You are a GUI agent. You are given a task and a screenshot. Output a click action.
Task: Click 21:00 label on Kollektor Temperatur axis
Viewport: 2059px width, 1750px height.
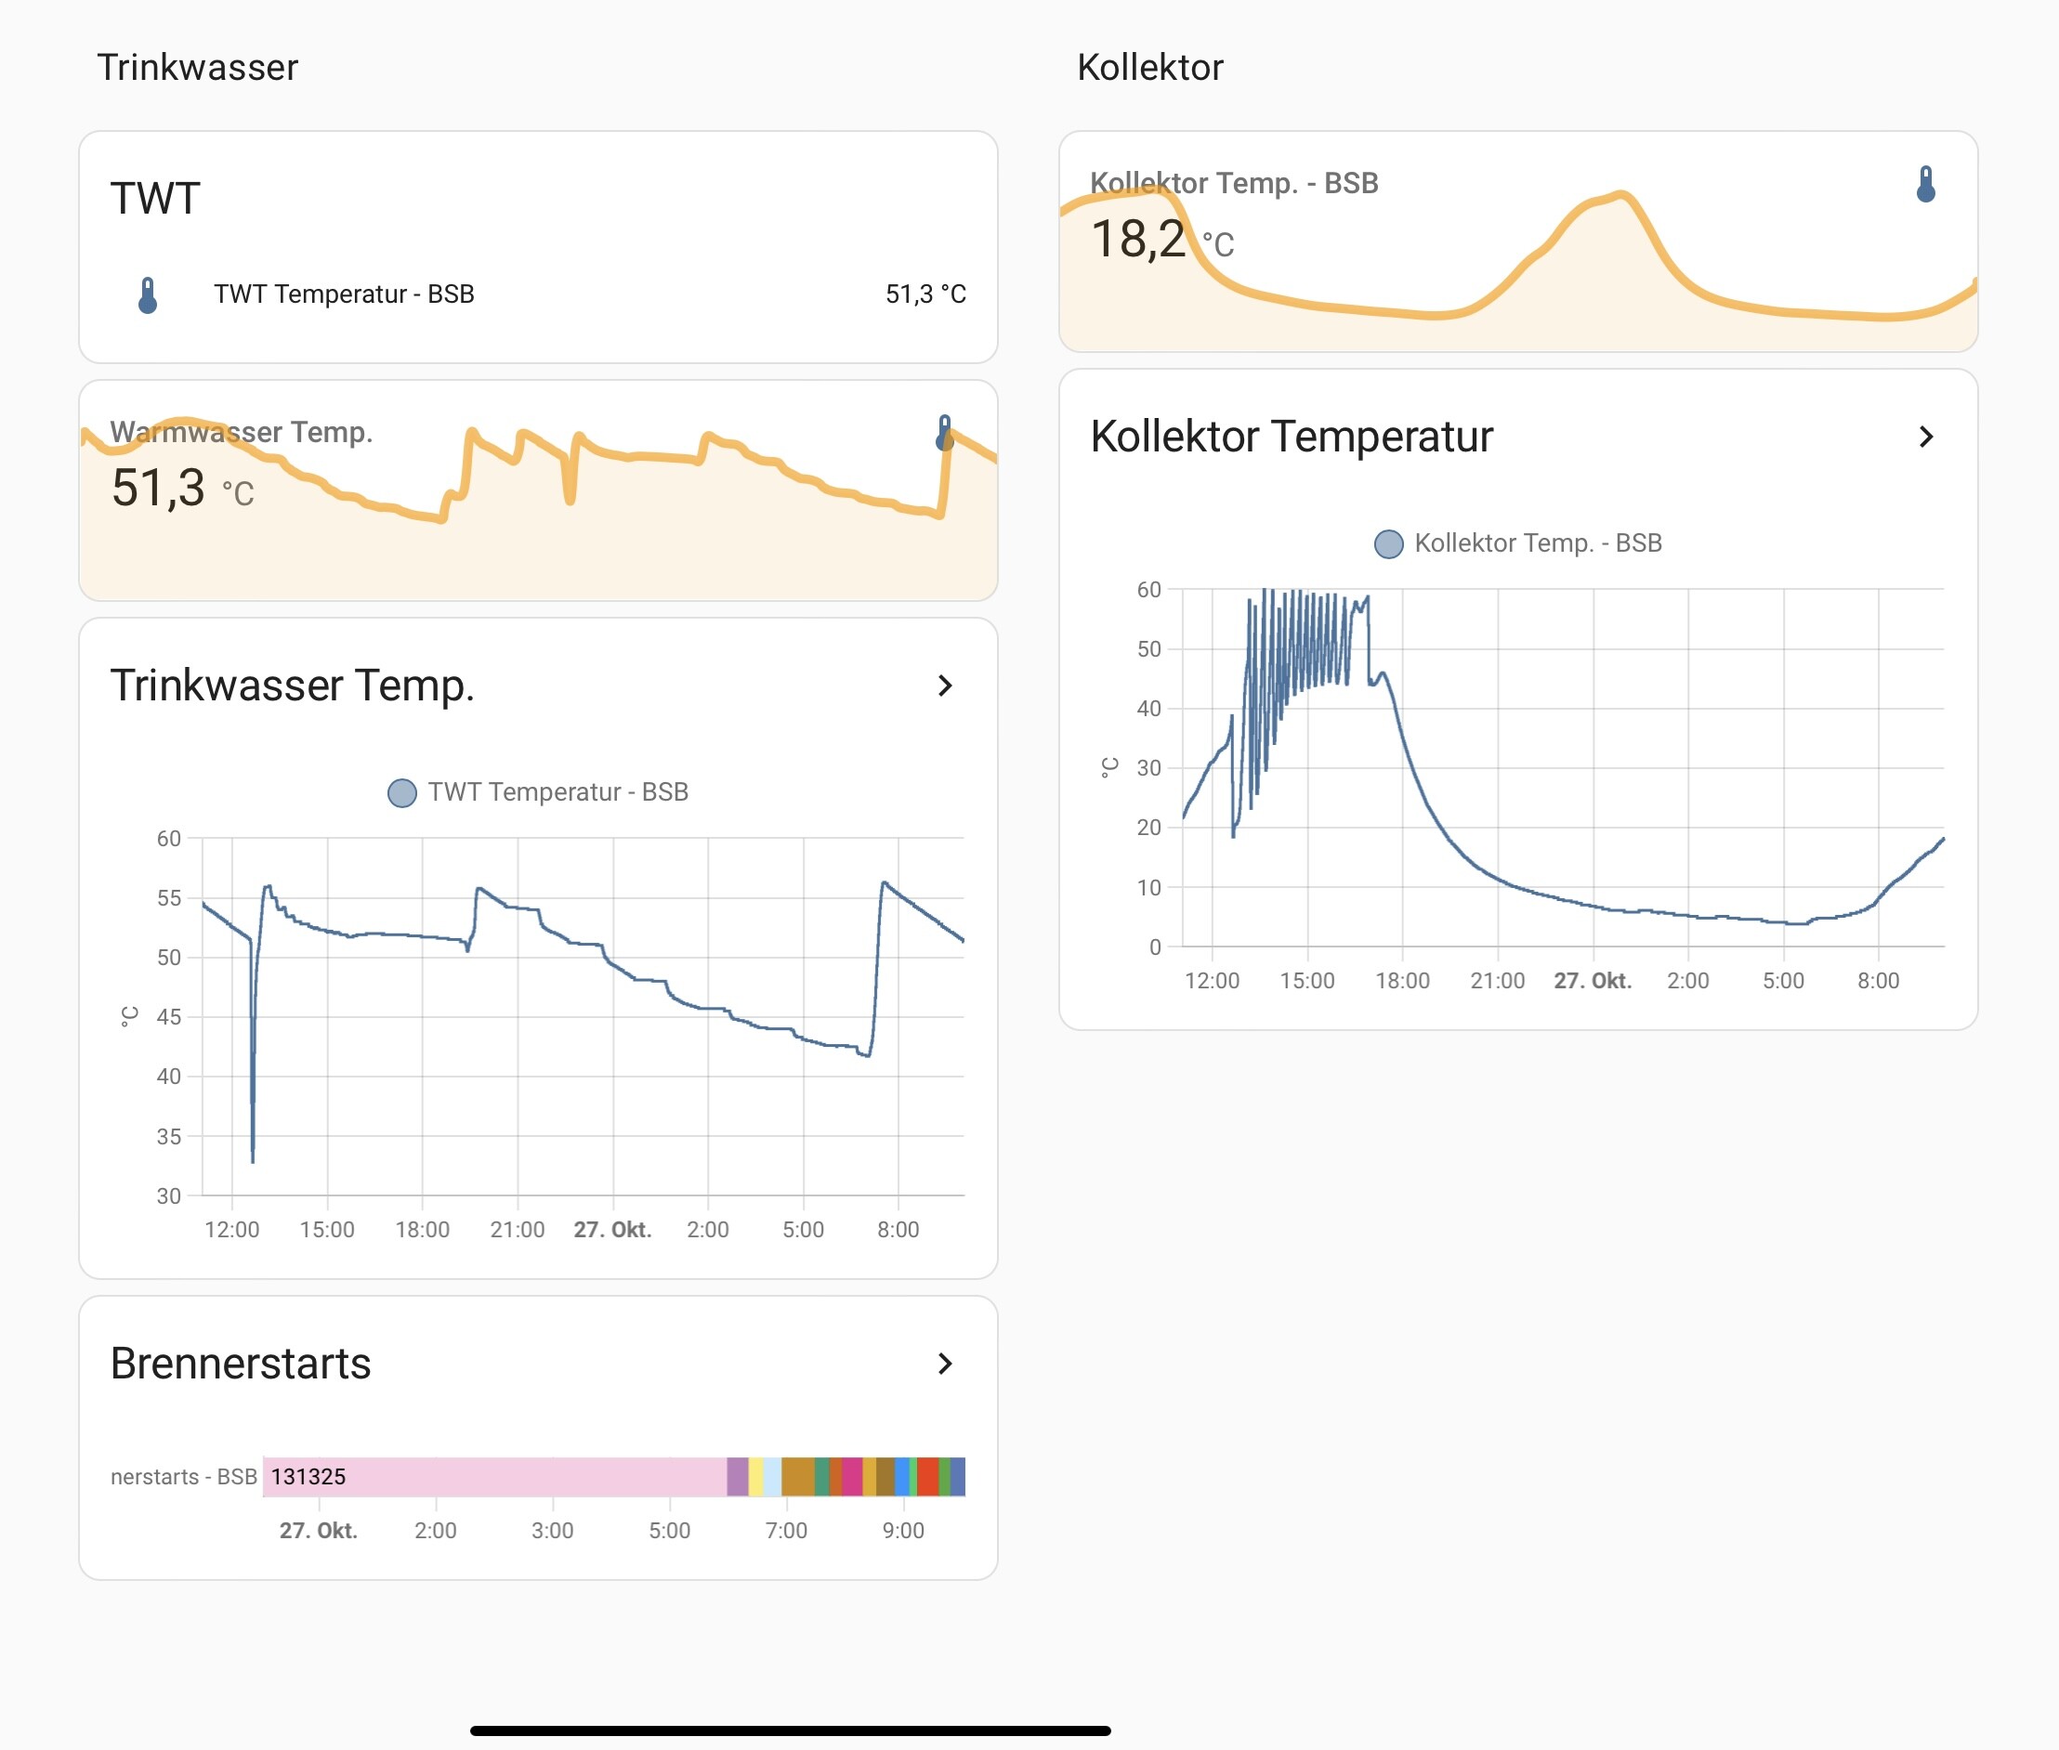coord(1498,981)
